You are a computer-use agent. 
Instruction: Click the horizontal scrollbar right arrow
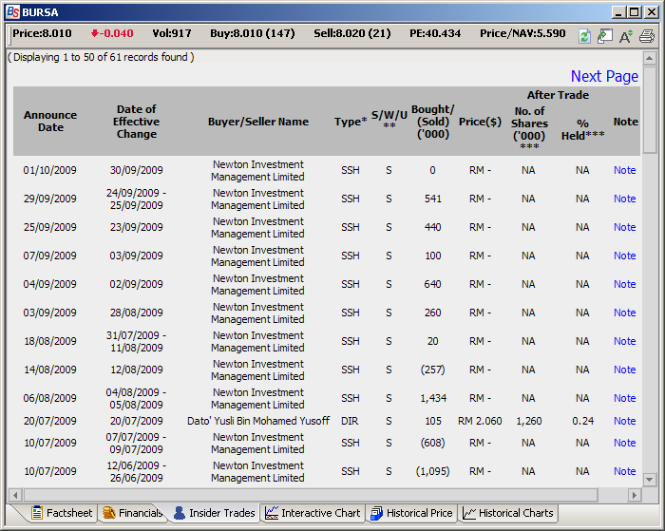pos(635,495)
